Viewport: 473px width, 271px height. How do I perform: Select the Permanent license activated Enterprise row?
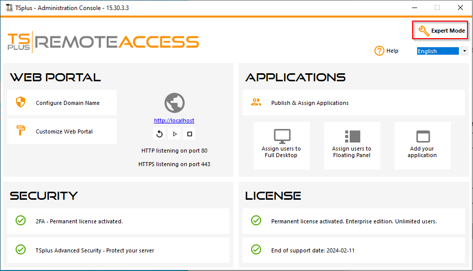(x=353, y=221)
